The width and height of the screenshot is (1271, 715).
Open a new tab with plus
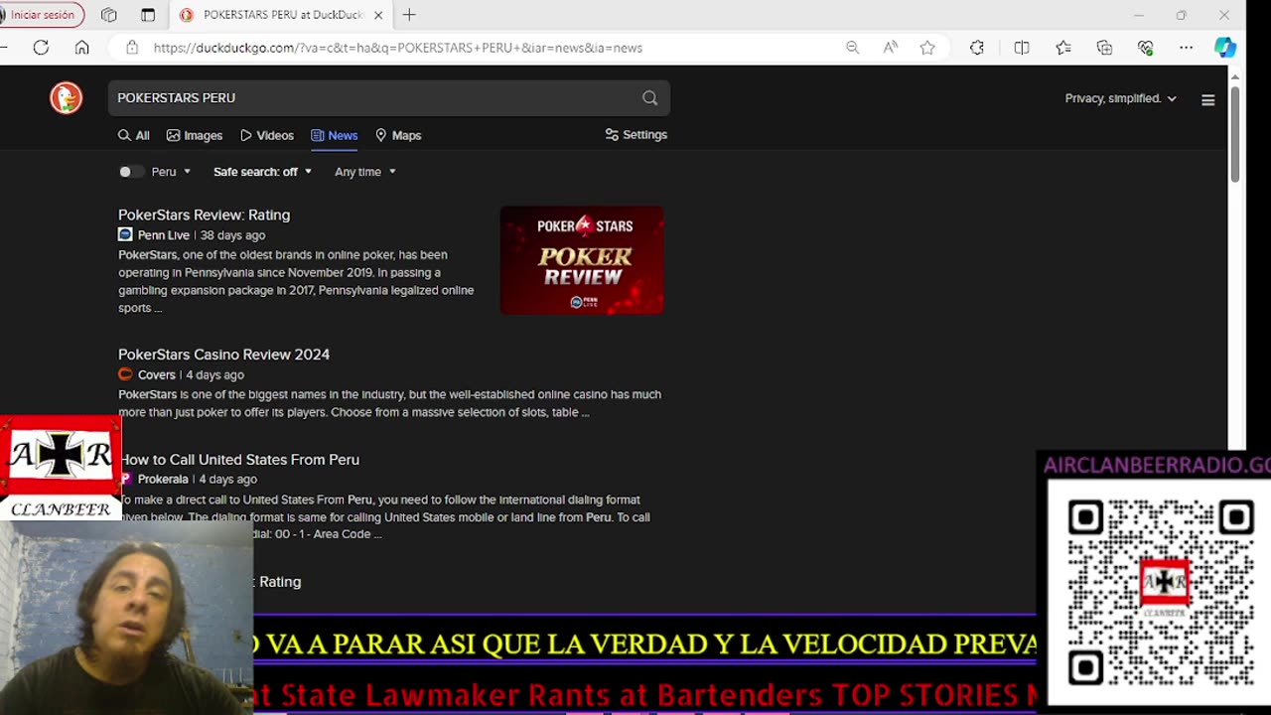click(409, 15)
